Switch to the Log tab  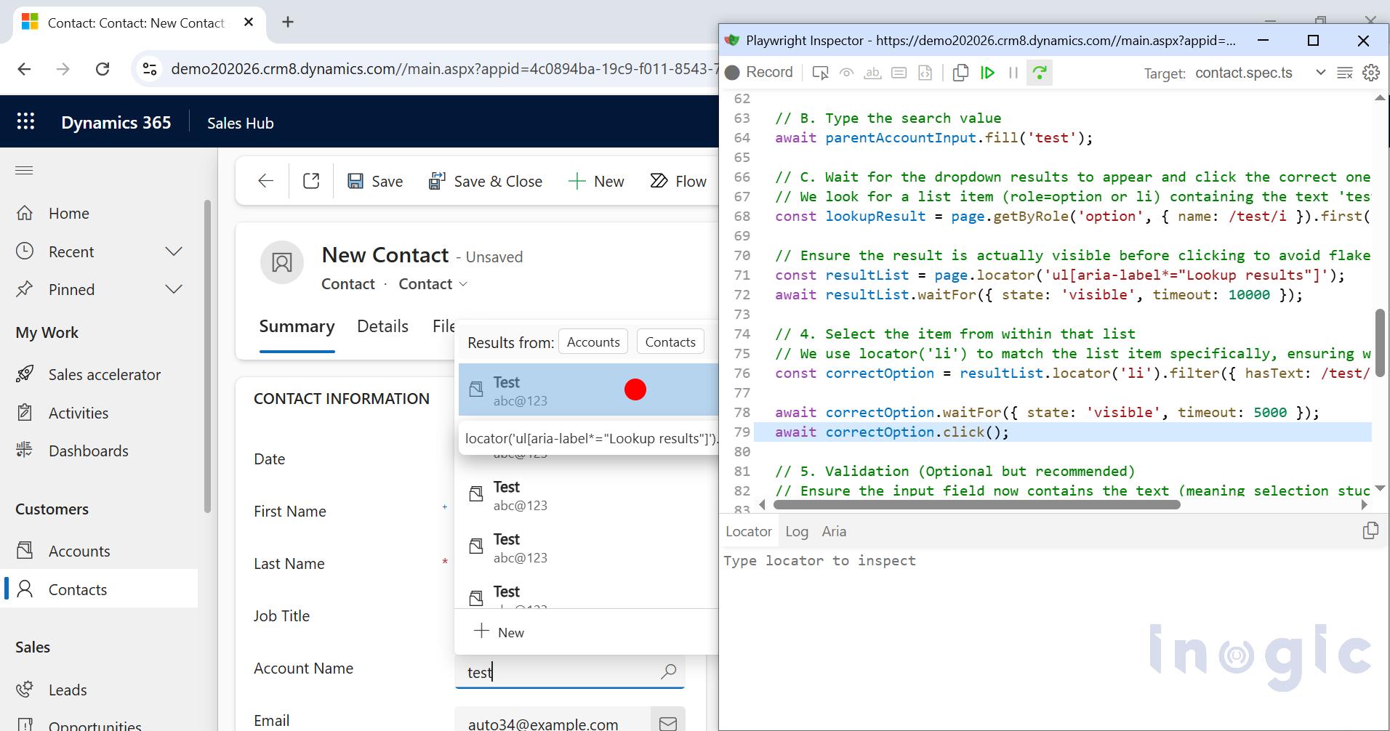pyautogui.click(x=797, y=531)
